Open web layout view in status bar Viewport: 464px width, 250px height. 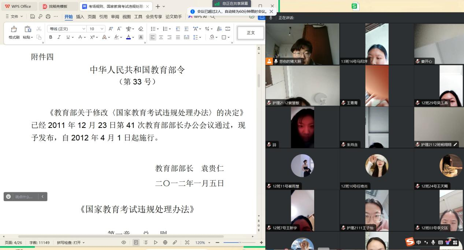pyautogui.click(x=165, y=242)
